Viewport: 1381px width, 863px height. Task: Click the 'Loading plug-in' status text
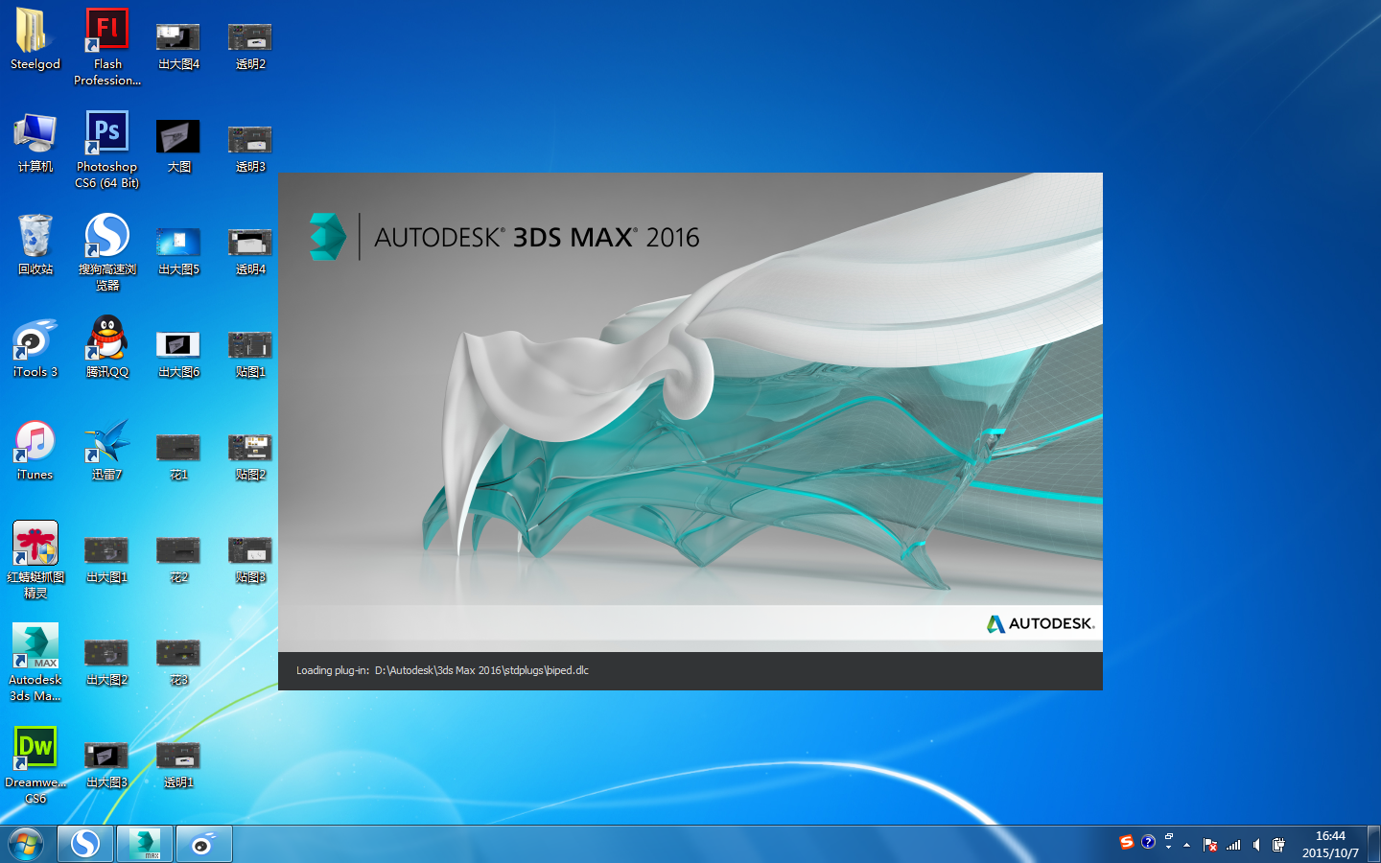[442, 670]
